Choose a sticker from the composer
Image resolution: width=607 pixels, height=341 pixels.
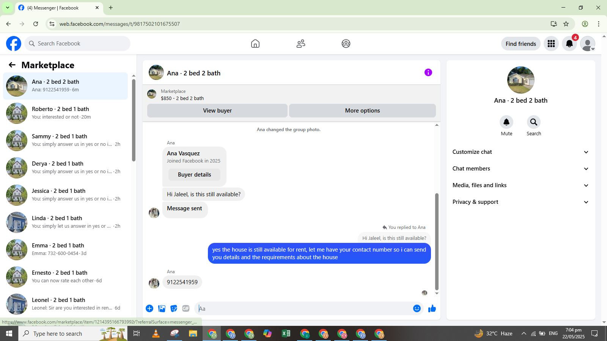click(174, 308)
